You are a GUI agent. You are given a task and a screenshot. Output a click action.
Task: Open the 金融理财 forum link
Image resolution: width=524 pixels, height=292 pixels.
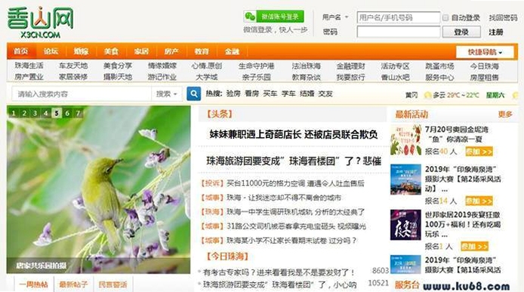[351, 66]
